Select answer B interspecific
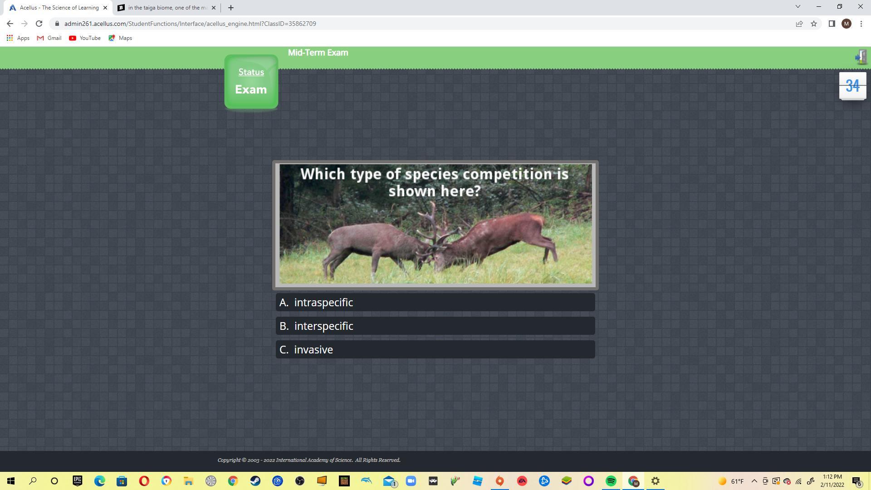871x490 pixels. (x=435, y=326)
